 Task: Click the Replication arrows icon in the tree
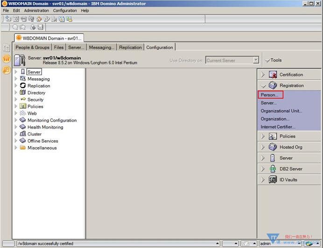click(x=23, y=85)
